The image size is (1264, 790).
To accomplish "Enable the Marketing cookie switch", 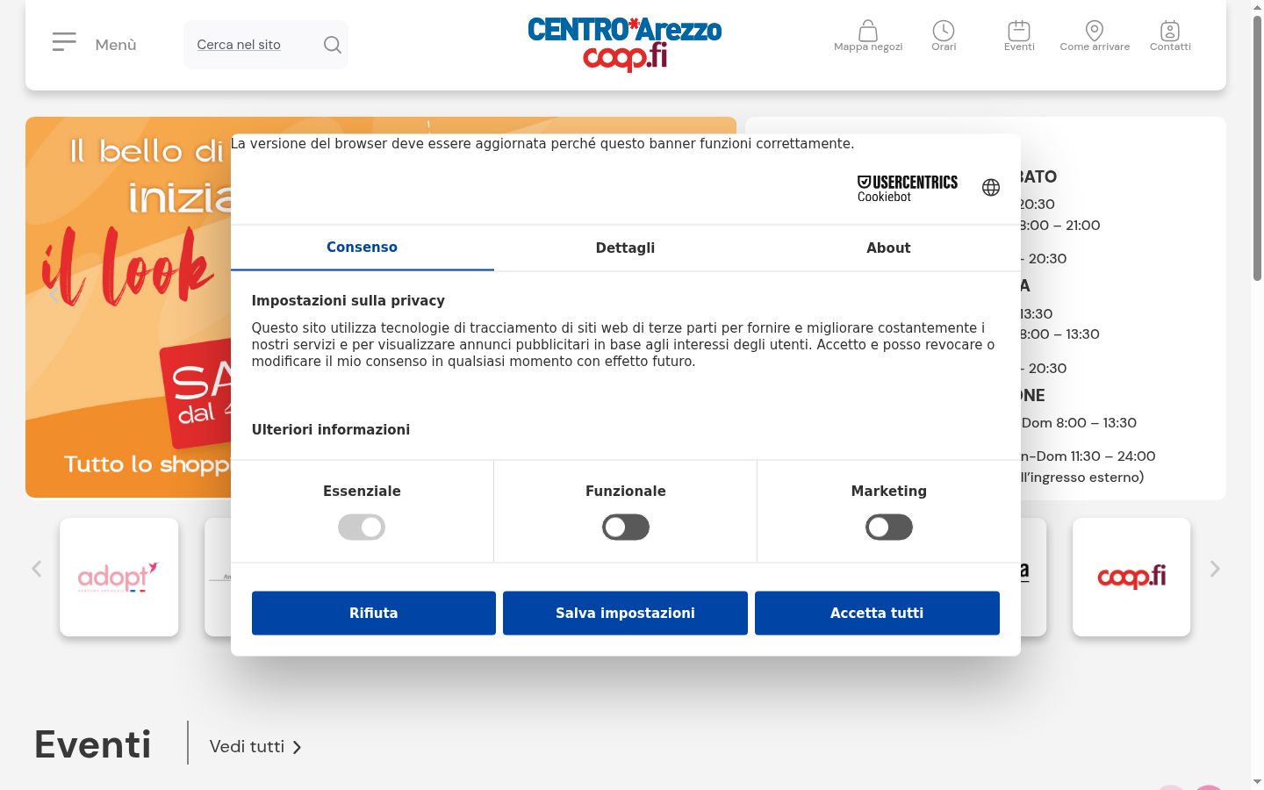I will point(889,527).
